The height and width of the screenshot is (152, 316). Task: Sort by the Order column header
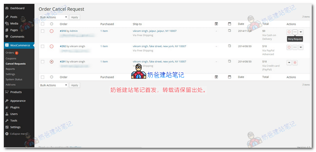(x=64, y=24)
